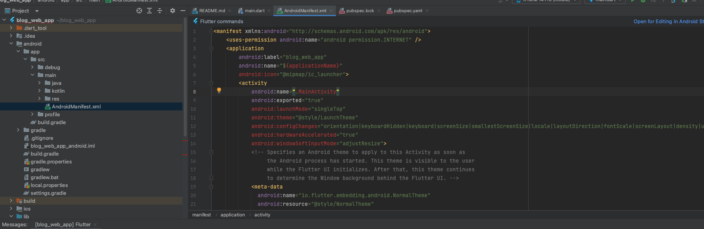Image resolution: width=704 pixels, height=229 pixels.
Task: Close the README.md tab
Action: tap(230, 11)
